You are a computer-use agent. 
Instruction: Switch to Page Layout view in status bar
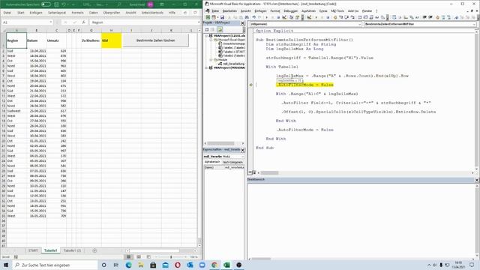139,256
